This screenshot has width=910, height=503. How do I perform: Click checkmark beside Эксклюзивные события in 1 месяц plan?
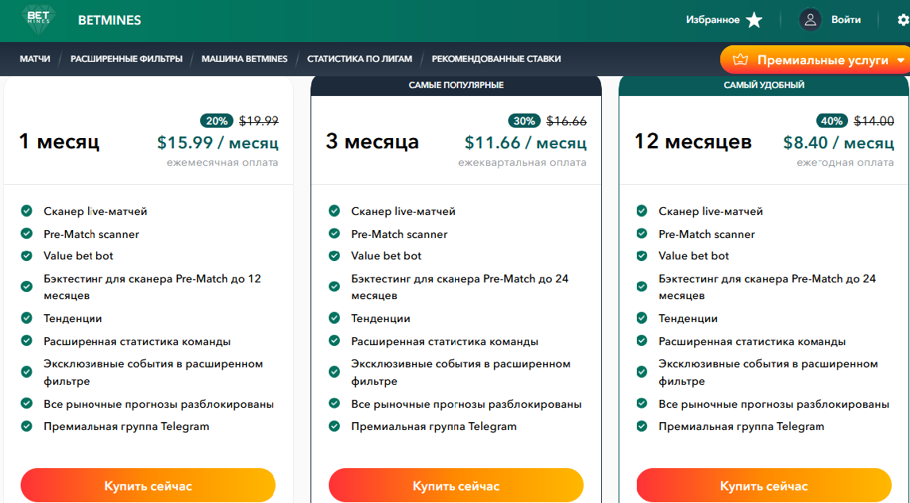(27, 371)
